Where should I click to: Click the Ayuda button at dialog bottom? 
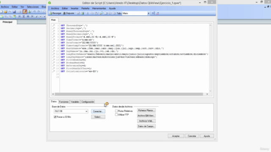[x=207, y=136]
